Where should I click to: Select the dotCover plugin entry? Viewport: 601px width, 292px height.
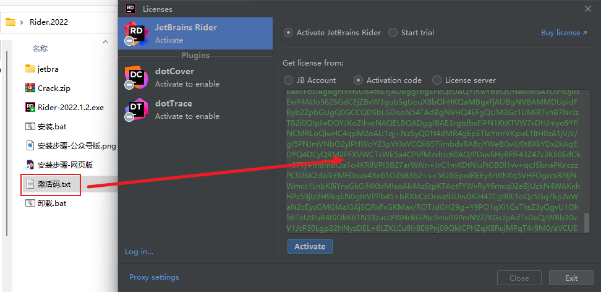pyautogui.click(x=195, y=77)
